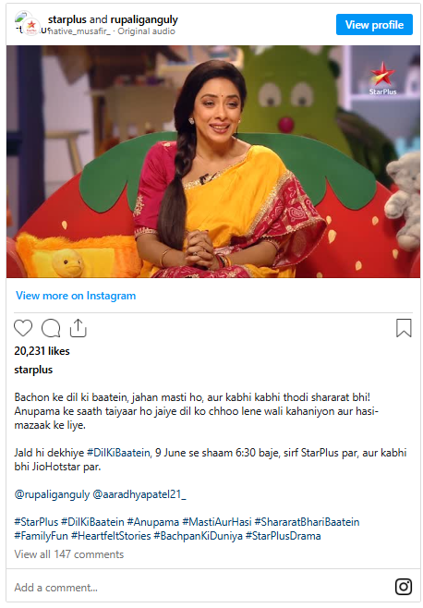Image resolution: width=423 pixels, height=608 pixels.
Task: Click View all 147 comments
Action: (x=69, y=554)
